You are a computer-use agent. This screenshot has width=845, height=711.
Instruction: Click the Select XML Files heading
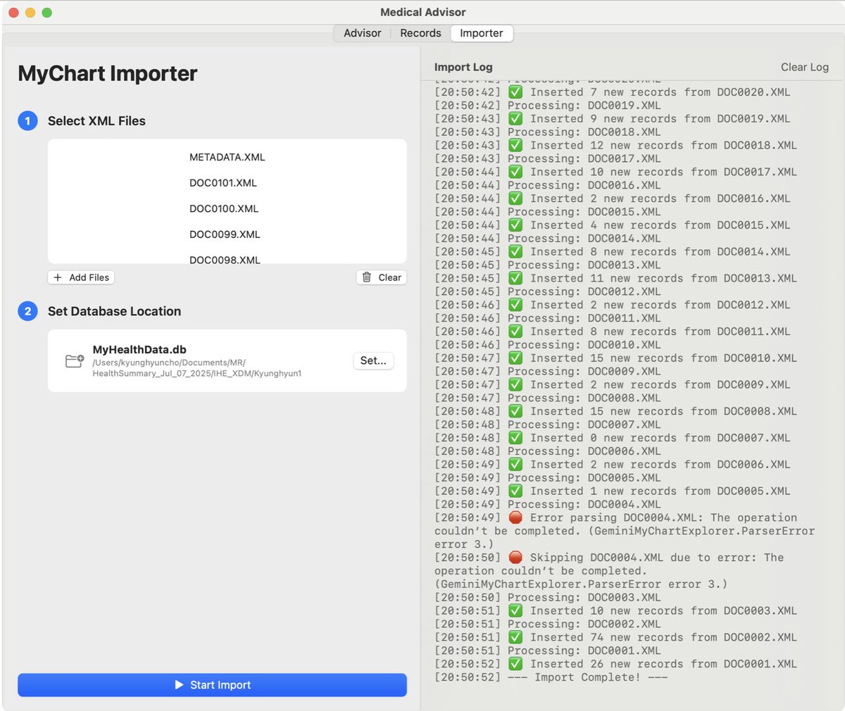point(96,121)
